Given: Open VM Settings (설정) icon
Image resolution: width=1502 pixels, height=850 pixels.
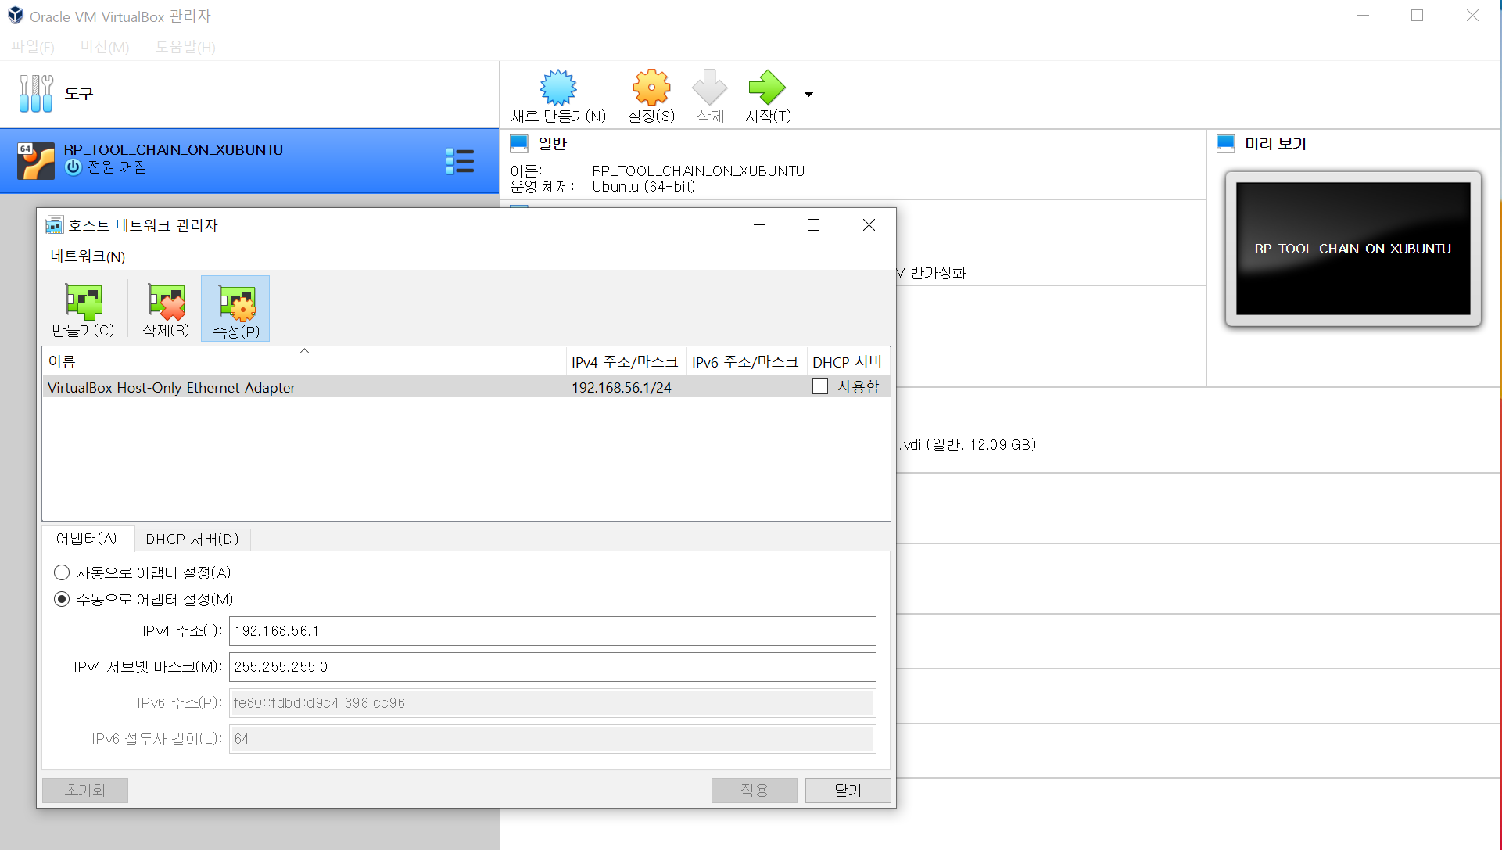Looking at the screenshot, I should (x=651, y=88).
